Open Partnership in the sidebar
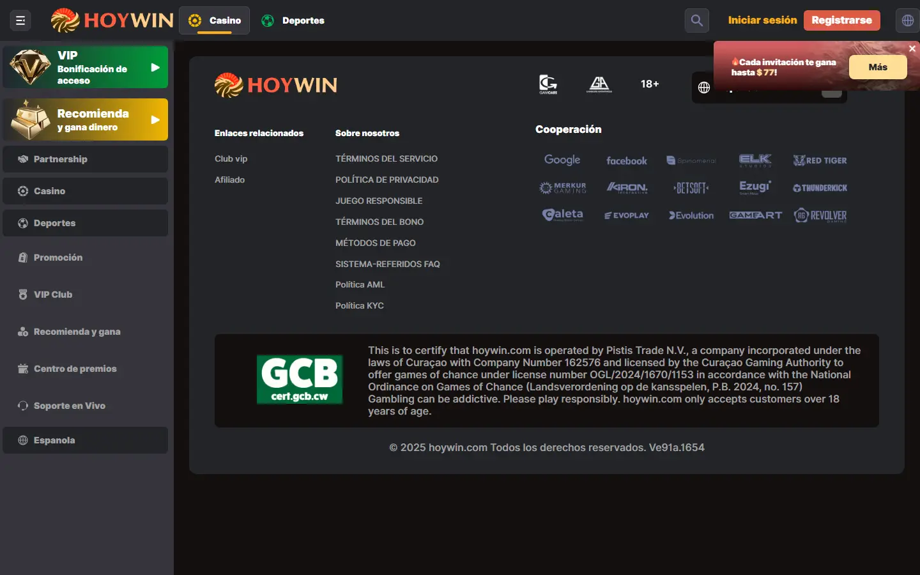 (86, 159)
